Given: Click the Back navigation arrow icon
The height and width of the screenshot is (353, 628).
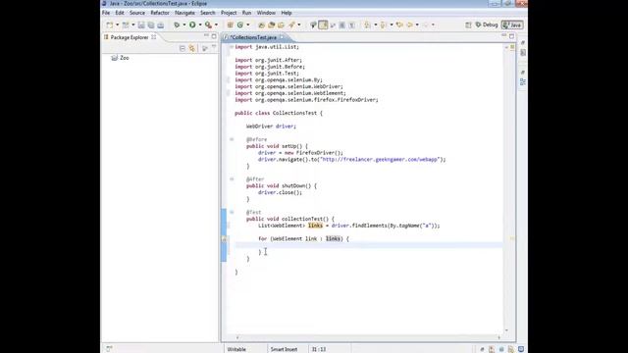Looking at the screenshot, I should [410, 25].
